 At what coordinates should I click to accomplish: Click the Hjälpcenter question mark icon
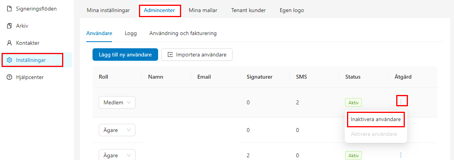coord(9,77)
